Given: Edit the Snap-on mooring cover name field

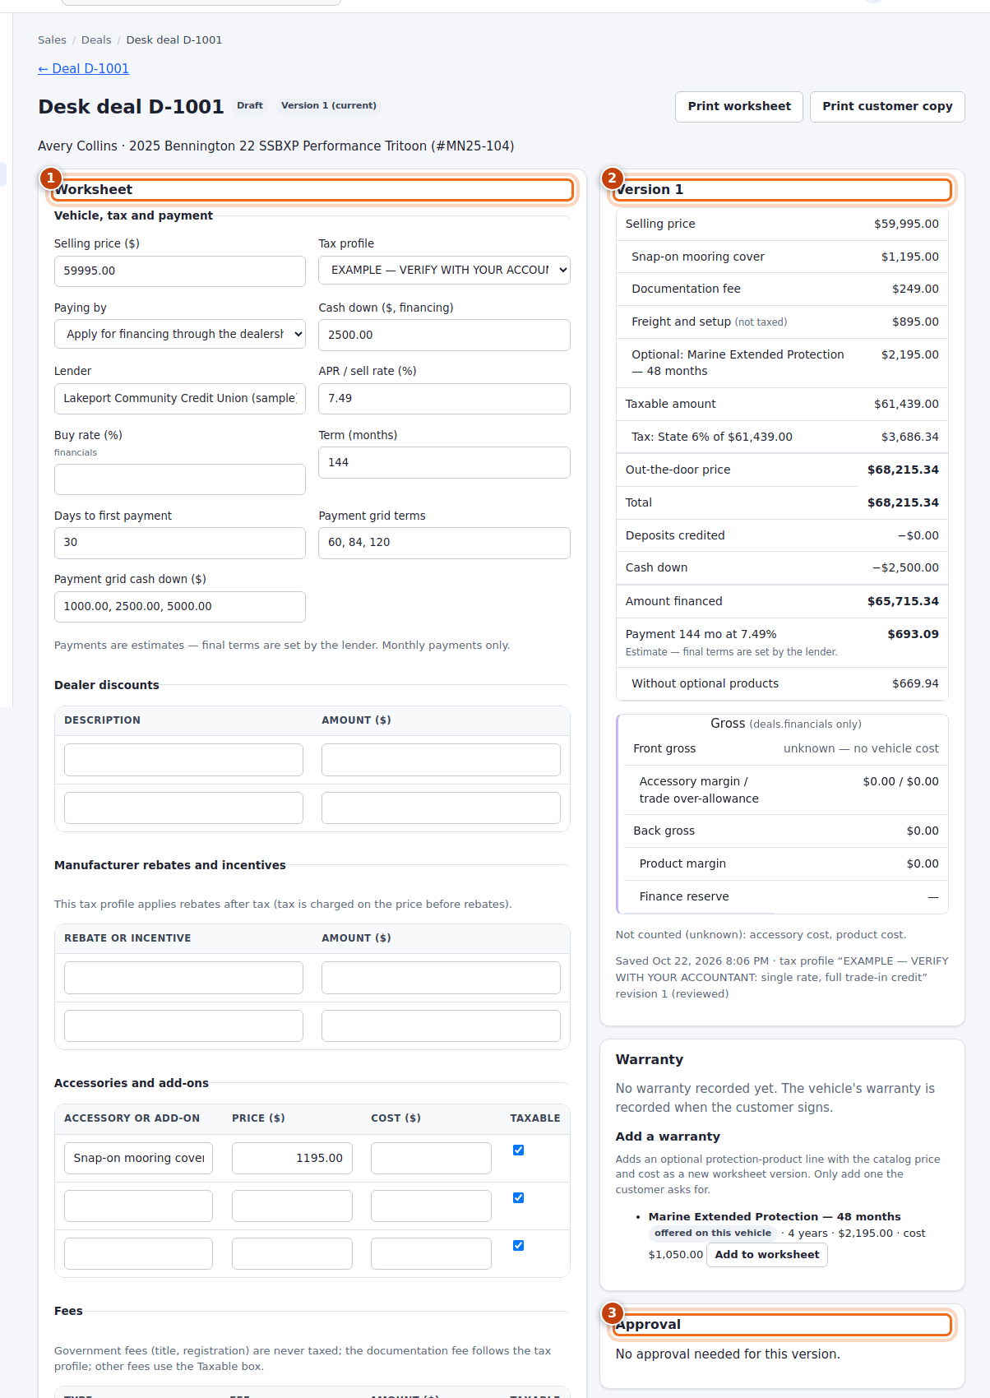Looking at the screenshot, I should (138, 1159).
